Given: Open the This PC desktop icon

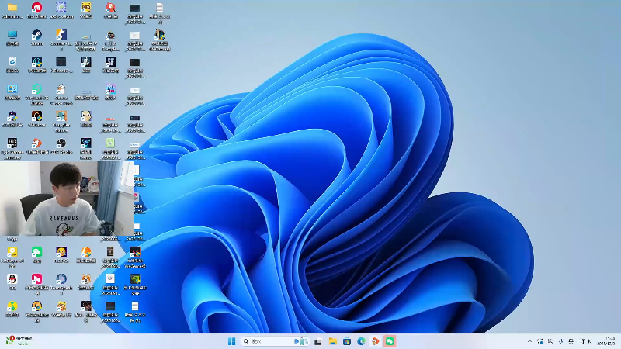Looking at the screenshot, I should (12, 35).
